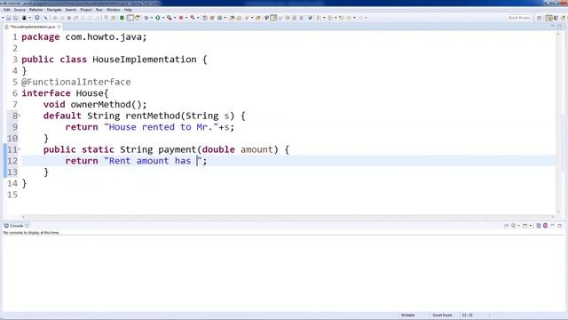Open the Refactor menu
This screenshot has height=320, width=568.
tap(35, 10)
